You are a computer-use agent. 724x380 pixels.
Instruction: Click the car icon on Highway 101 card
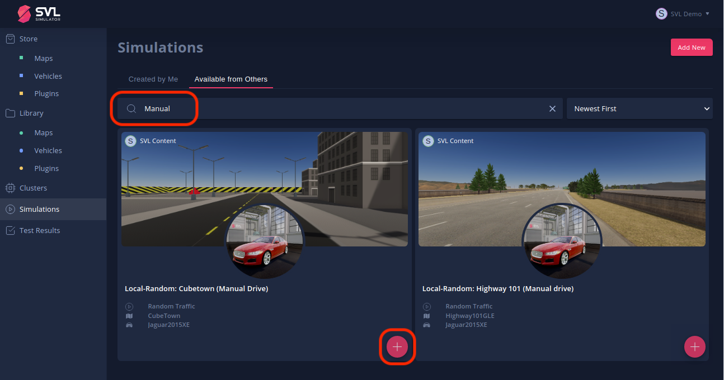click(x=427, y=325)
